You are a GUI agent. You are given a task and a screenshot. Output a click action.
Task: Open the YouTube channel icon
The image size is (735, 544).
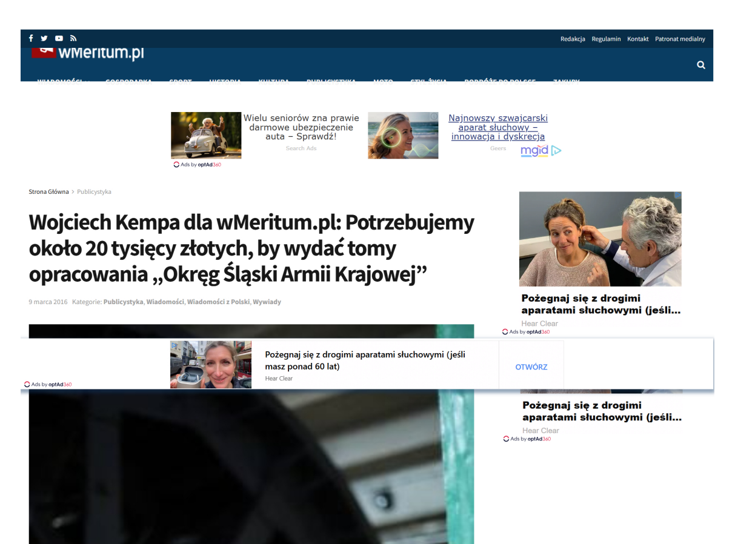tap(59, 38)
